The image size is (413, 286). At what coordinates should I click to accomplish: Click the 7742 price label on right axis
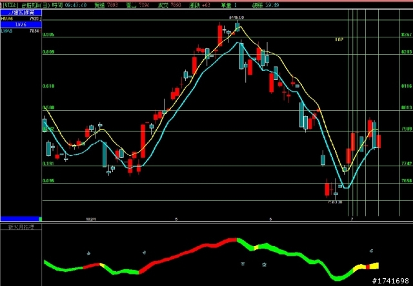[x=407, y=164]
